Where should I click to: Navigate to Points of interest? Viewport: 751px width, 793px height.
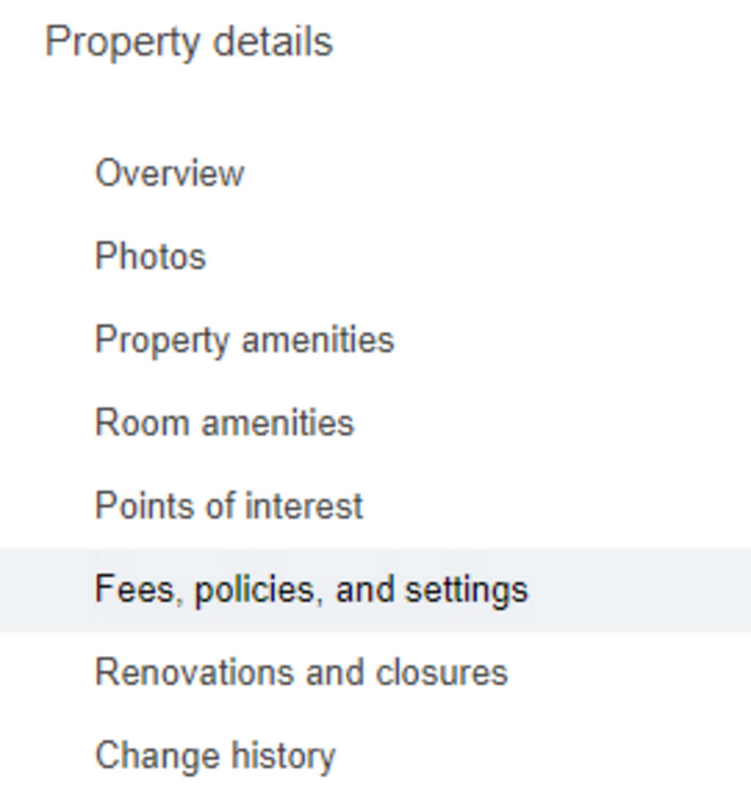[x=229, y=506]
